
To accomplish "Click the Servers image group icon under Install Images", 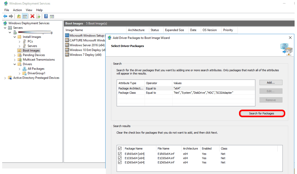I will (24, 46).
